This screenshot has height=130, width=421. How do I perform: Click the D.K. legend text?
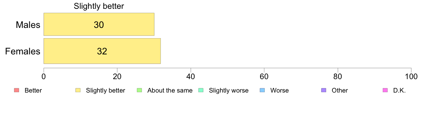399,90
